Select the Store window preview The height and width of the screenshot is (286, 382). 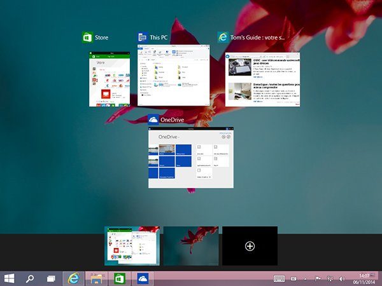click(109, 78)
